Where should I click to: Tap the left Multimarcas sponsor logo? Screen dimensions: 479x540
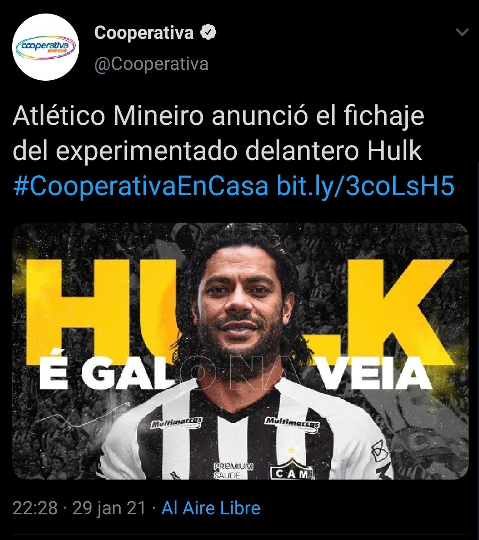coord(176,422)
